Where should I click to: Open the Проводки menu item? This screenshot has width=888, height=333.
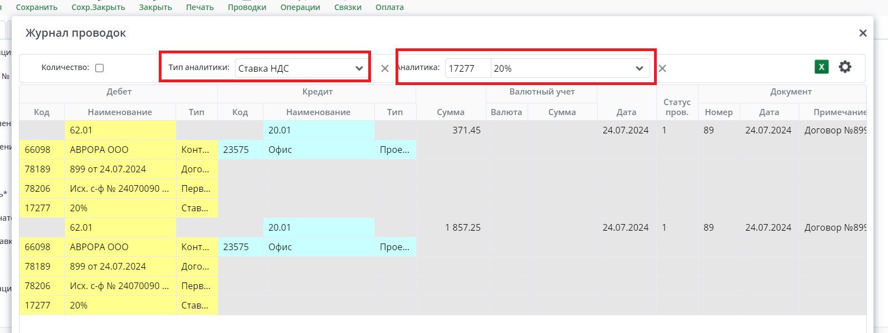247,7
